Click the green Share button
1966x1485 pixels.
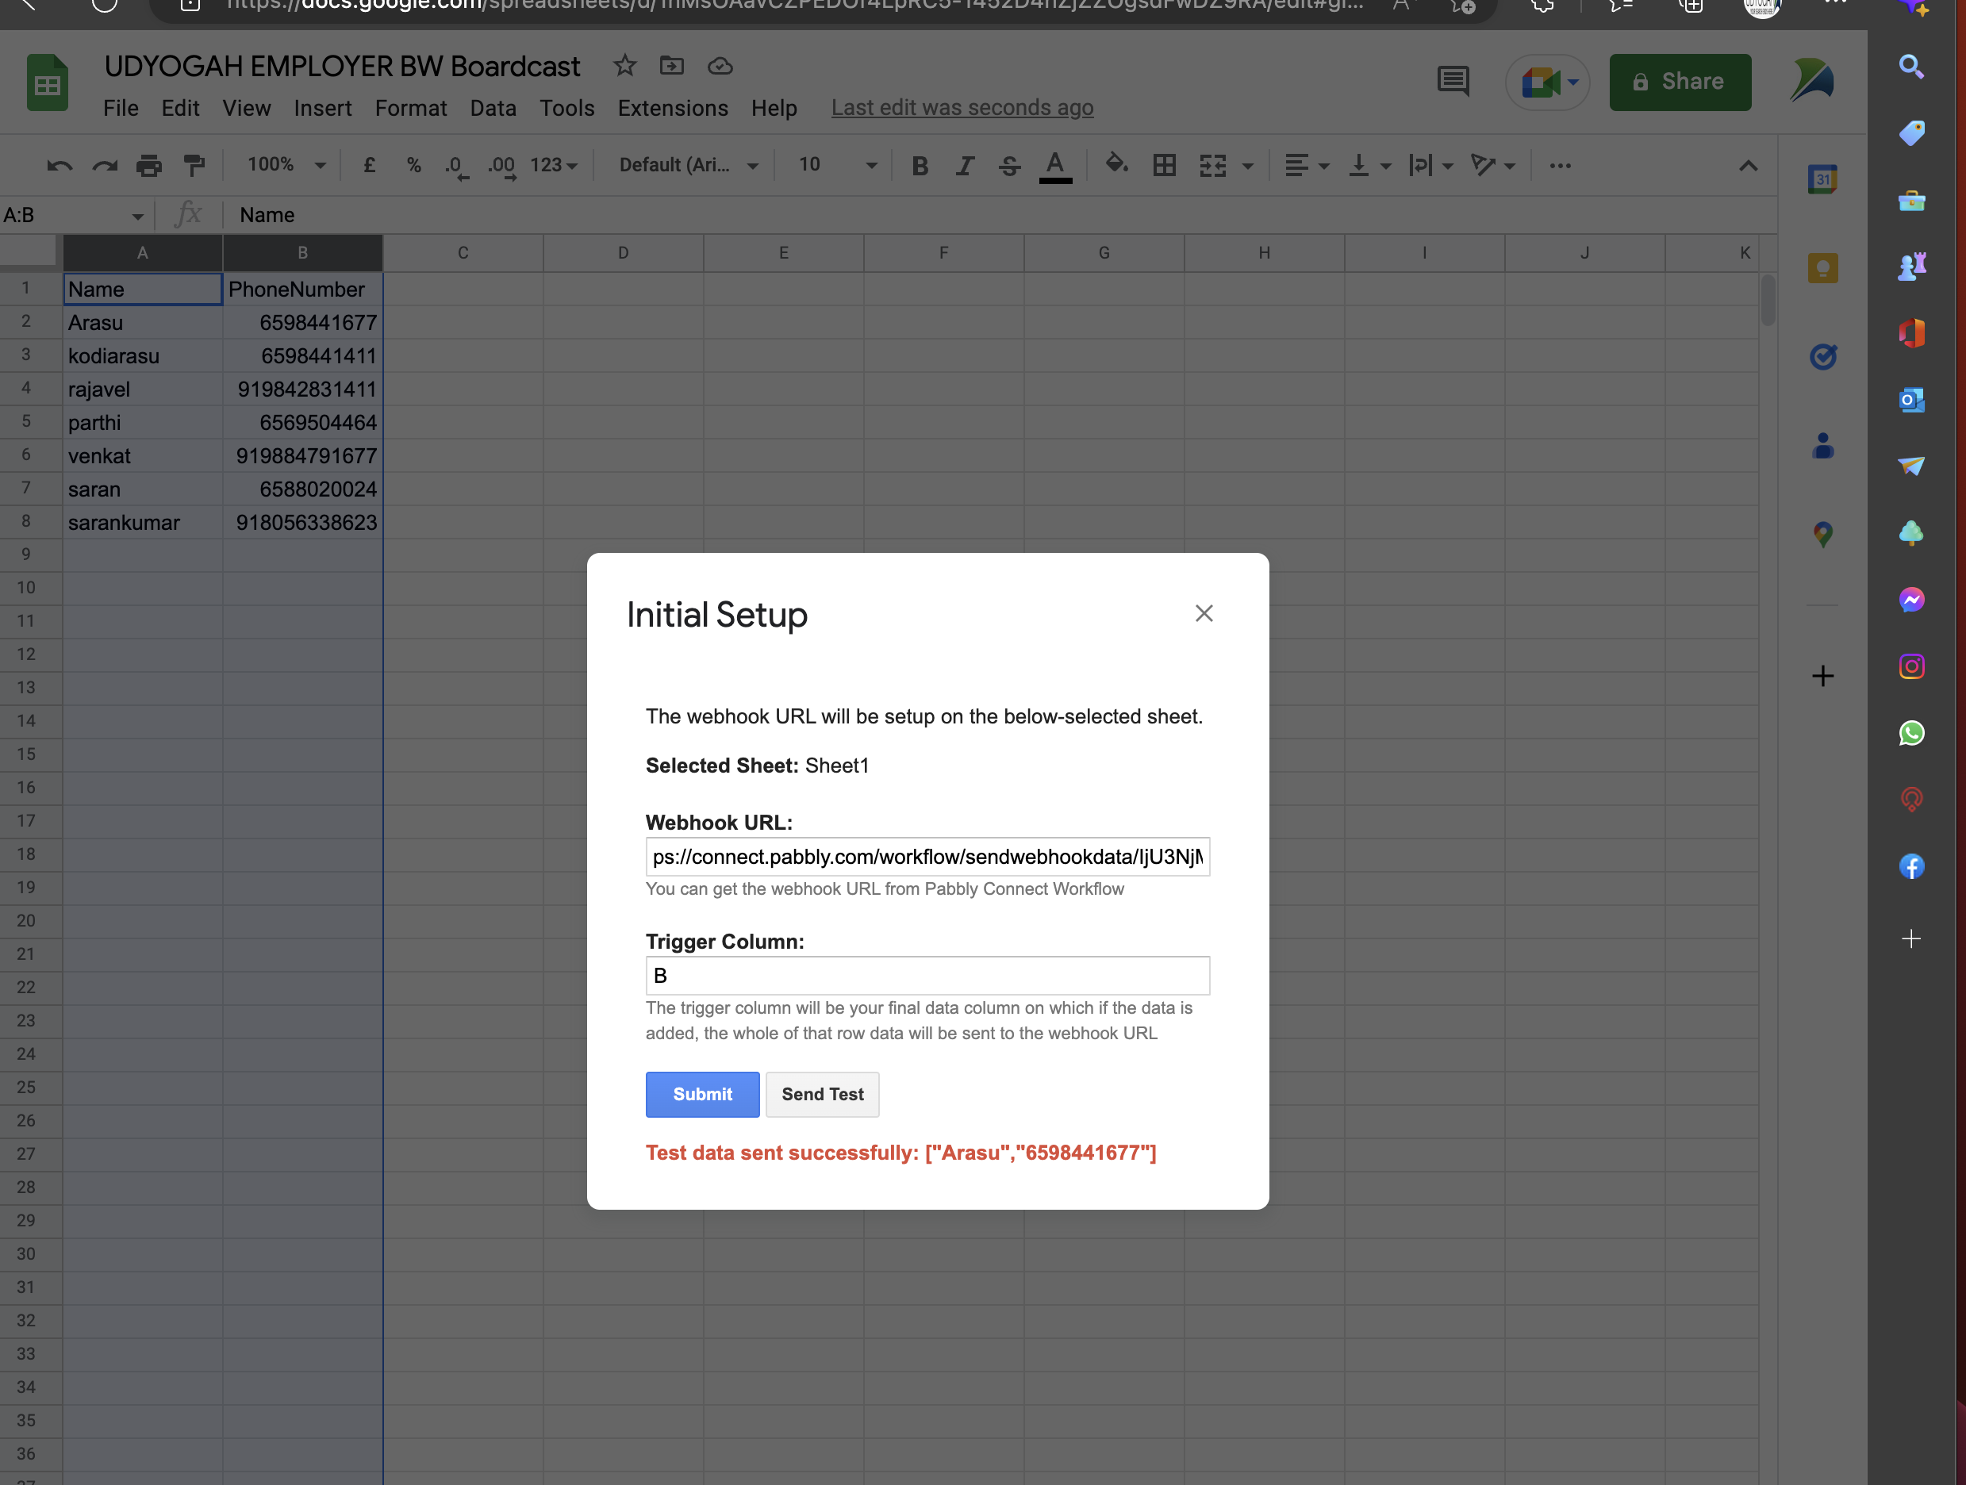click(x=1680, y=82)
